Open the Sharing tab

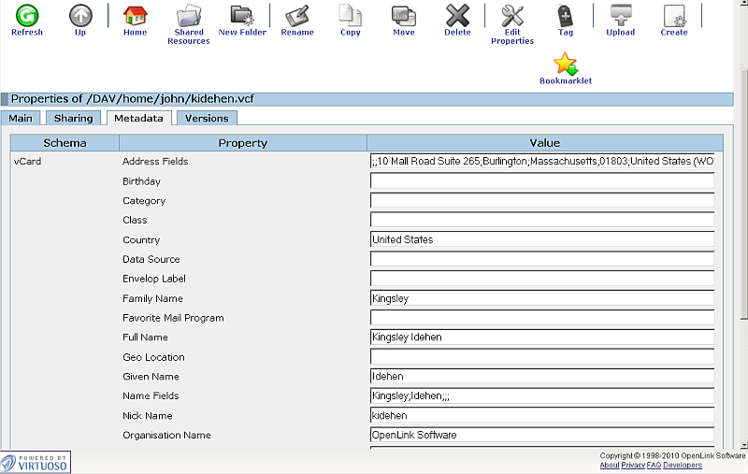73,118
